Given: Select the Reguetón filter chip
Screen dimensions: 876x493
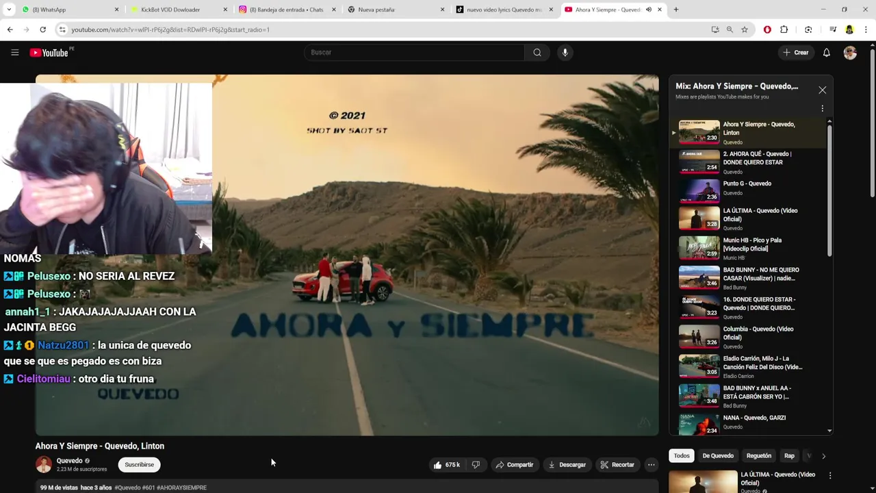Looking at the screenshot, I should [x=758, y=456].
